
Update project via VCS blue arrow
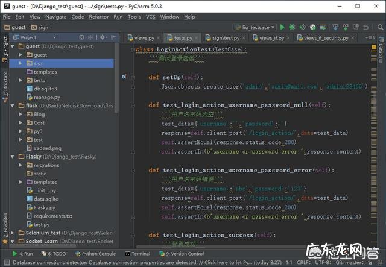pos(335,27)
